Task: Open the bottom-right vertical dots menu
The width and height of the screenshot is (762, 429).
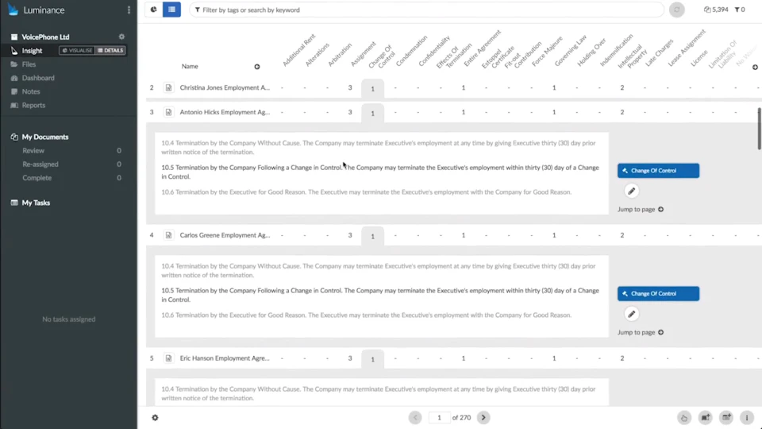Action: [x=746, y=417]
